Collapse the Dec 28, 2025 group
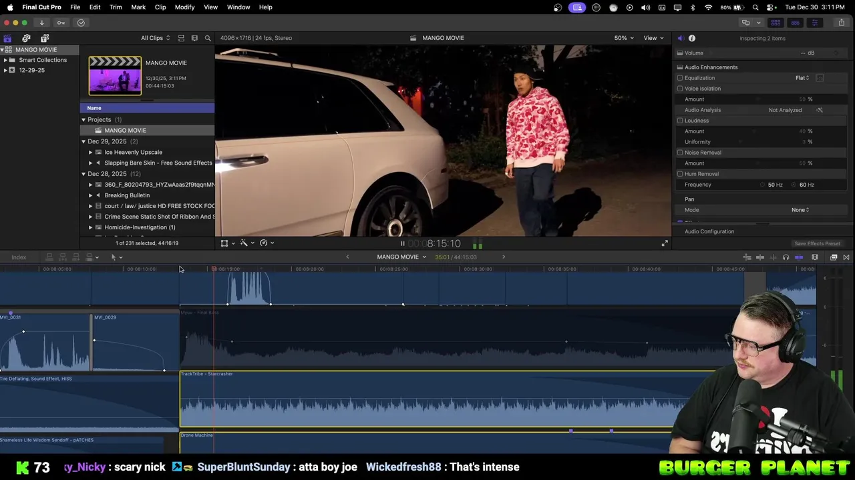This screenshot has height=480, width=855. pos(83,174)
